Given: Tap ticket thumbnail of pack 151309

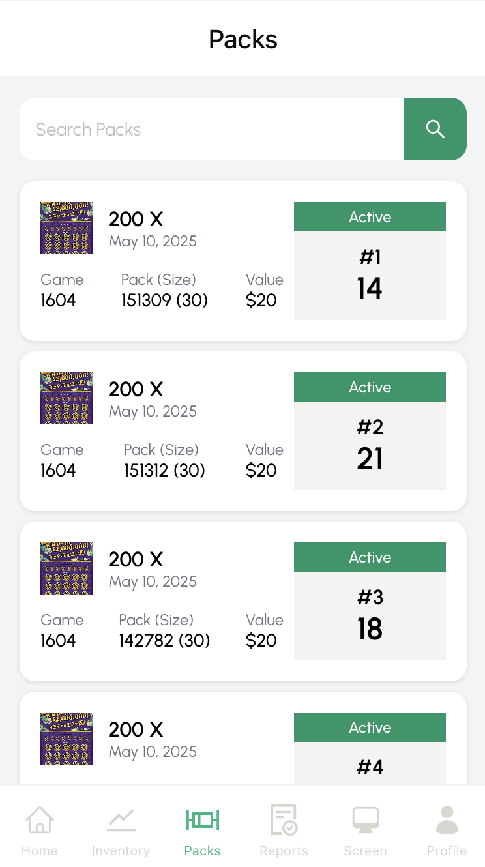Looking at the screenshot, I should 66,228.
